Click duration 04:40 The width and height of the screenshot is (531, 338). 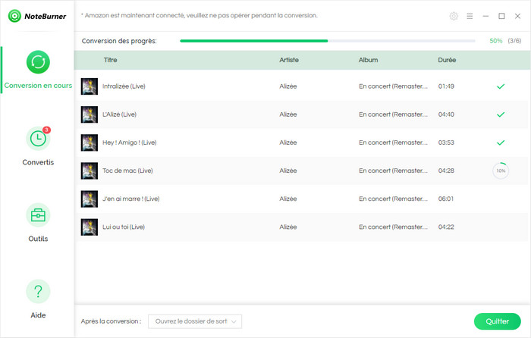pos(446,114)
